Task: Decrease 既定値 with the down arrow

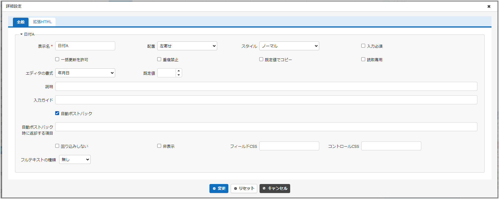Action: (x=179, y=75)
